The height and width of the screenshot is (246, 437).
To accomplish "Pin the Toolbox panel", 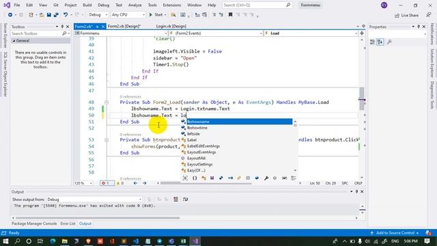I will pyautogui.click(x=62, y=27).
